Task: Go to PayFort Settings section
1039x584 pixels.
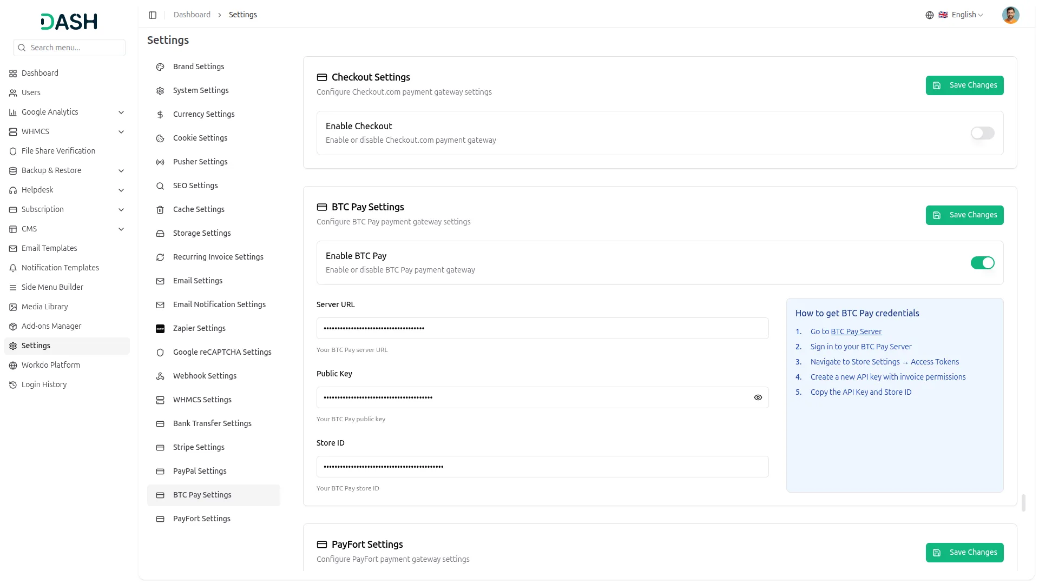Action: (x=214, y=519)
